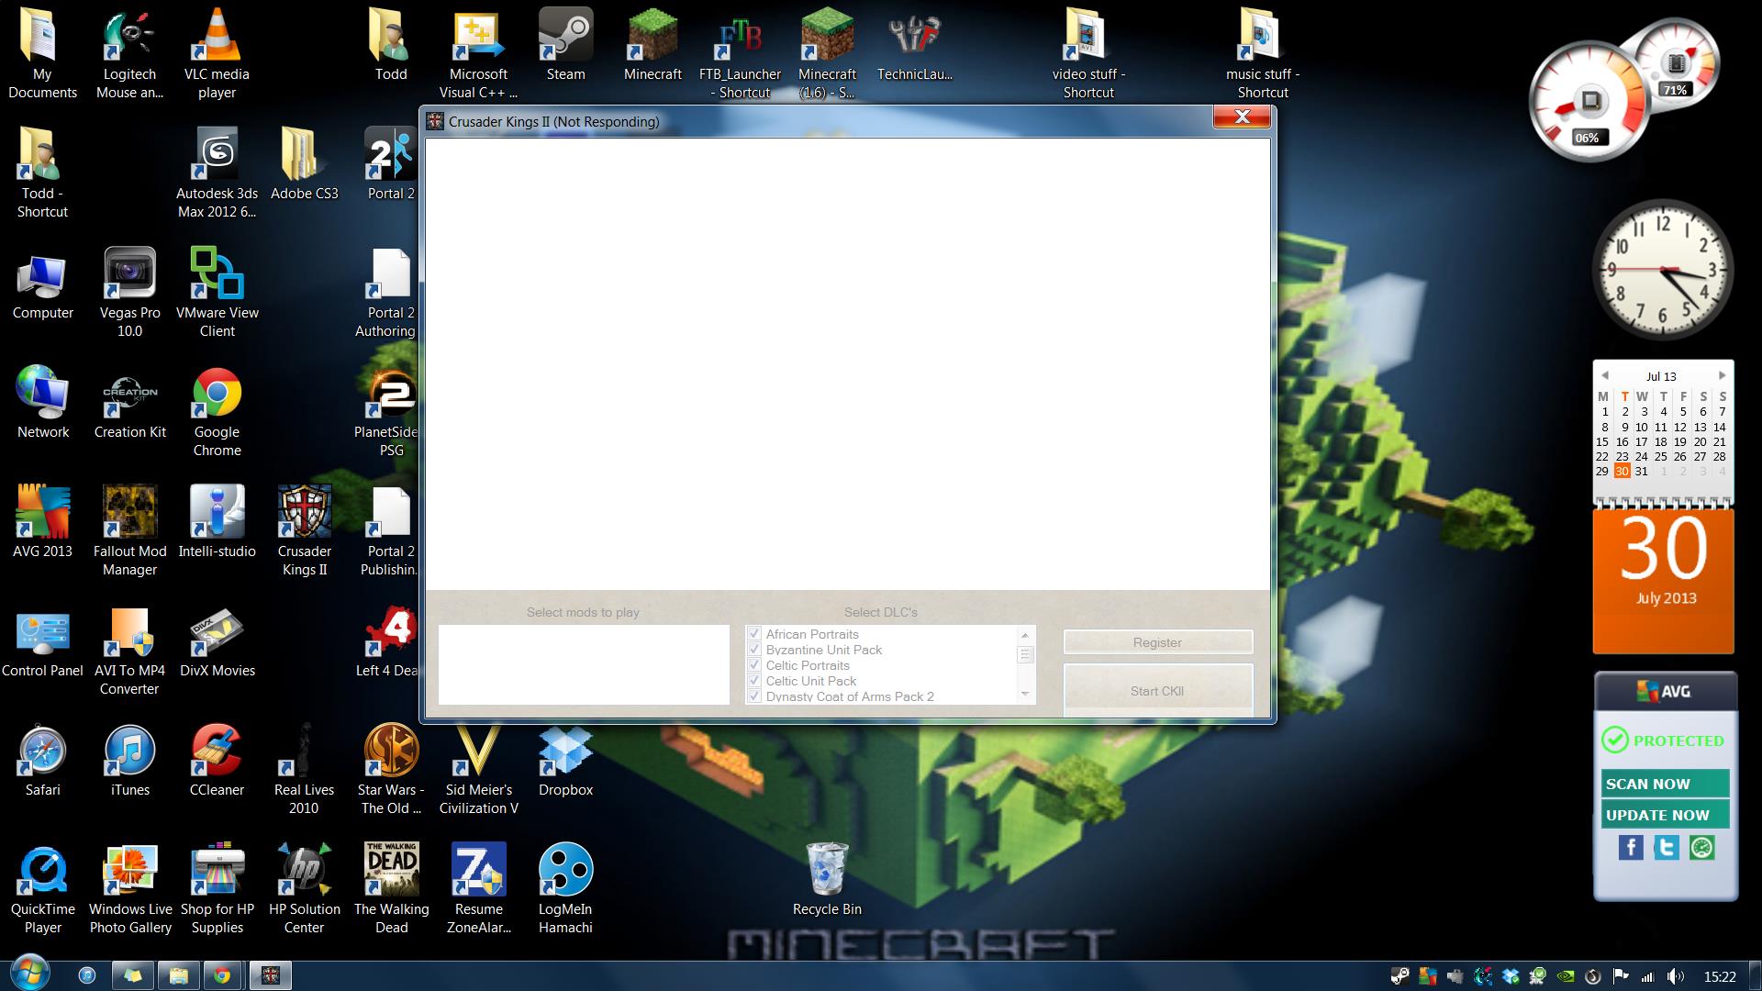The height and width of the screenshot is (991, 1762).
Task: Click the Register button
Action: [1157, 642]
